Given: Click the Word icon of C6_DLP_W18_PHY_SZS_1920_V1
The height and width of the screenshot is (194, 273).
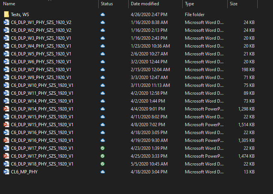Looking at the screenshot, I should click(6, 164).
